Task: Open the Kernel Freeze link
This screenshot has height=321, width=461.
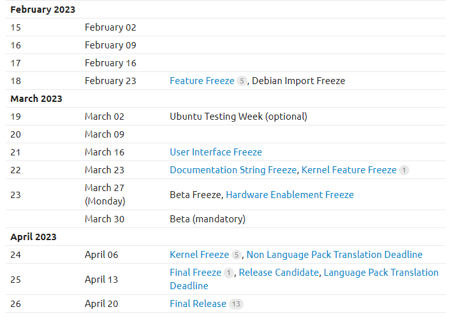Action: coord(199,255)
